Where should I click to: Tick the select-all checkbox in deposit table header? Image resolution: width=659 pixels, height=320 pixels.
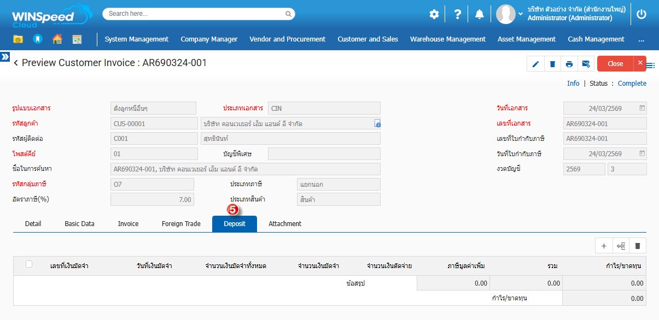click(29, 264)
